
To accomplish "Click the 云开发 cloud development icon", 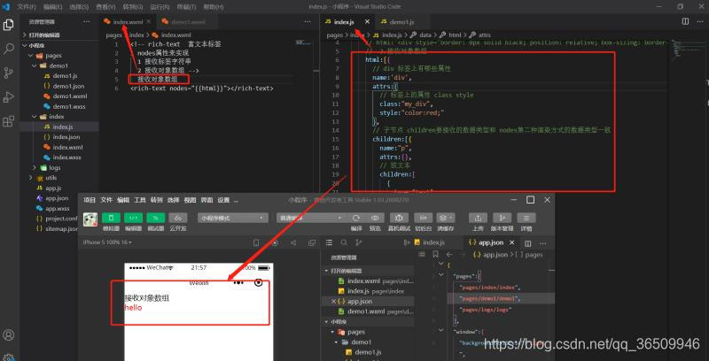I will (x=178, y=218).
